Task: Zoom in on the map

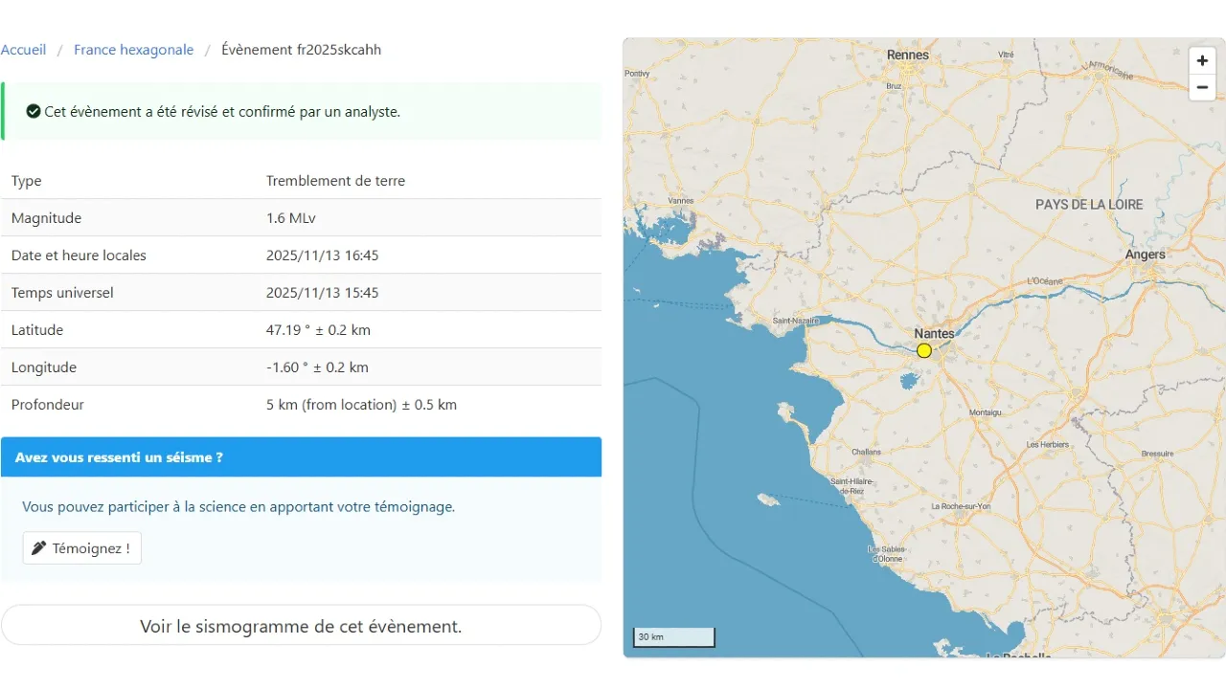Action: coord(1202,60)
